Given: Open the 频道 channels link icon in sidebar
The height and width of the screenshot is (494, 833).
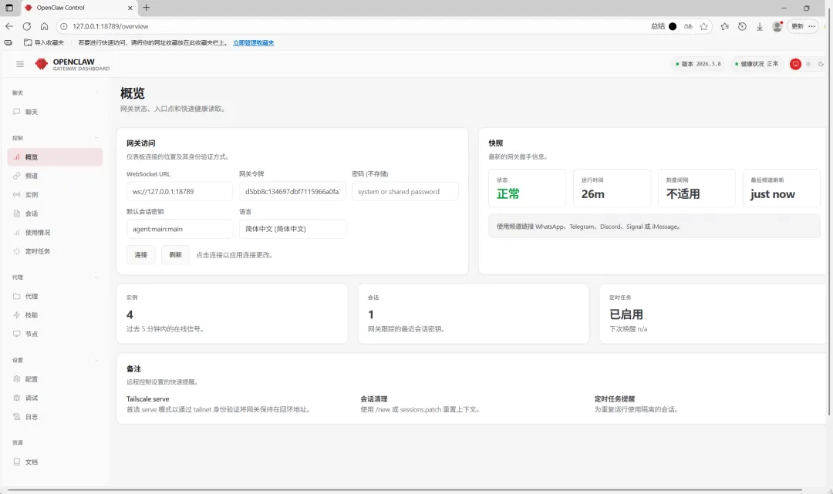Looking at the screenshot, I should click(16, 176).
